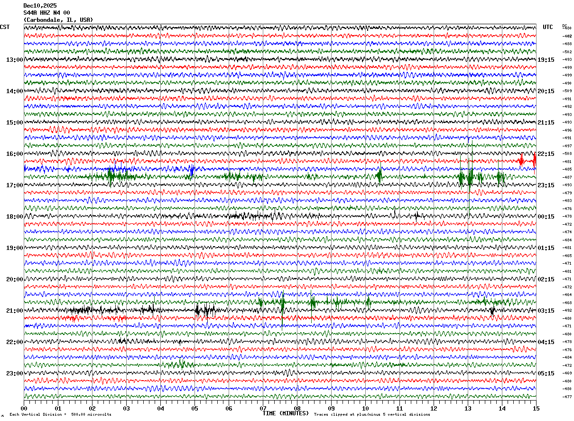Viewport: 574px width, 421px height.
Task: Select the 21:15 UTC time label
Action: (x=546, y=122)
